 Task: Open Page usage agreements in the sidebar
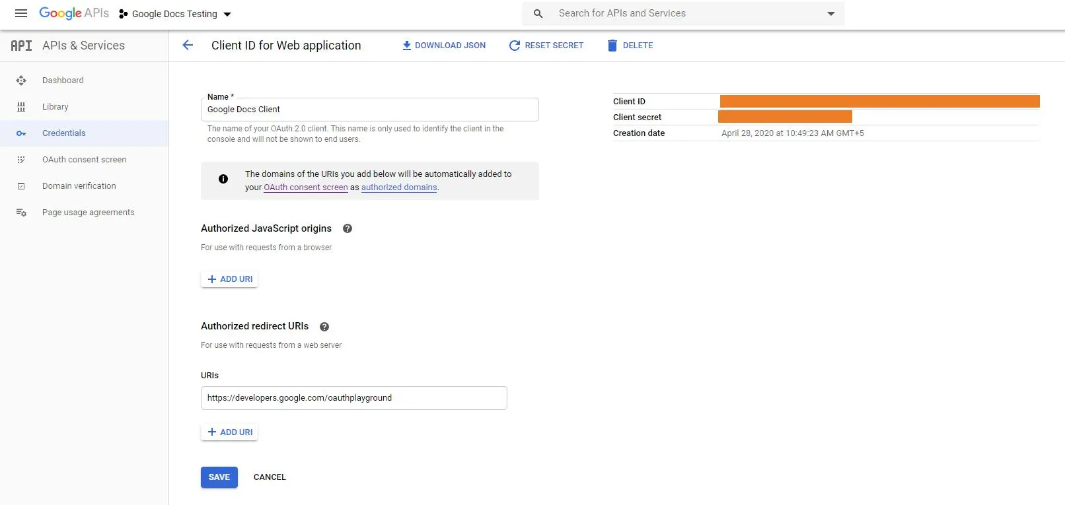coord(84,213)
